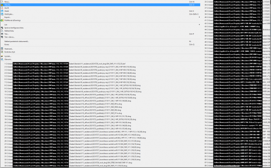Click the Tisk printer icon
Viewport: 271px width, 168px height.
point(2,34)
